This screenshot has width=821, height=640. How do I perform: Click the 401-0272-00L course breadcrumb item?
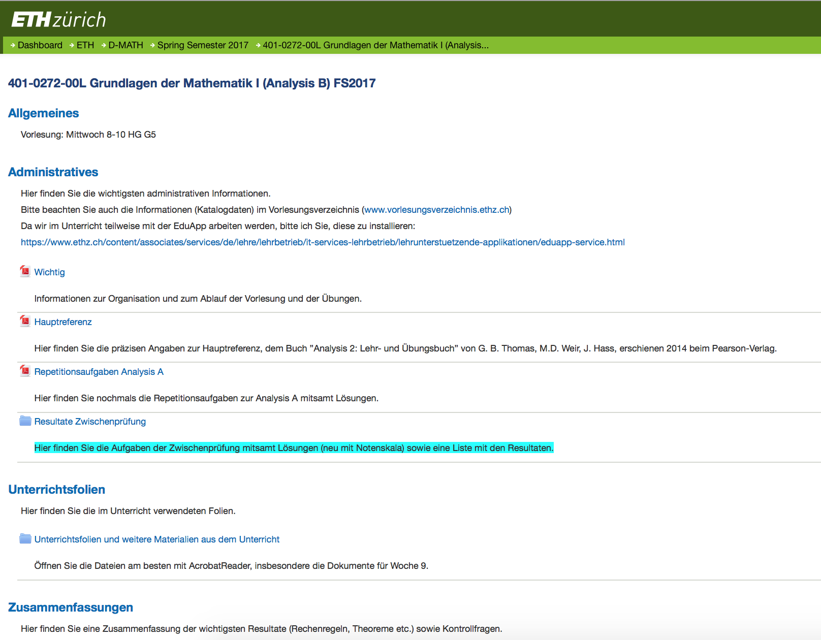375,45
